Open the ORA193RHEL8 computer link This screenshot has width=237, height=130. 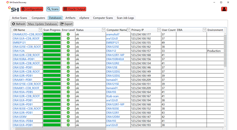pos(115,59)
